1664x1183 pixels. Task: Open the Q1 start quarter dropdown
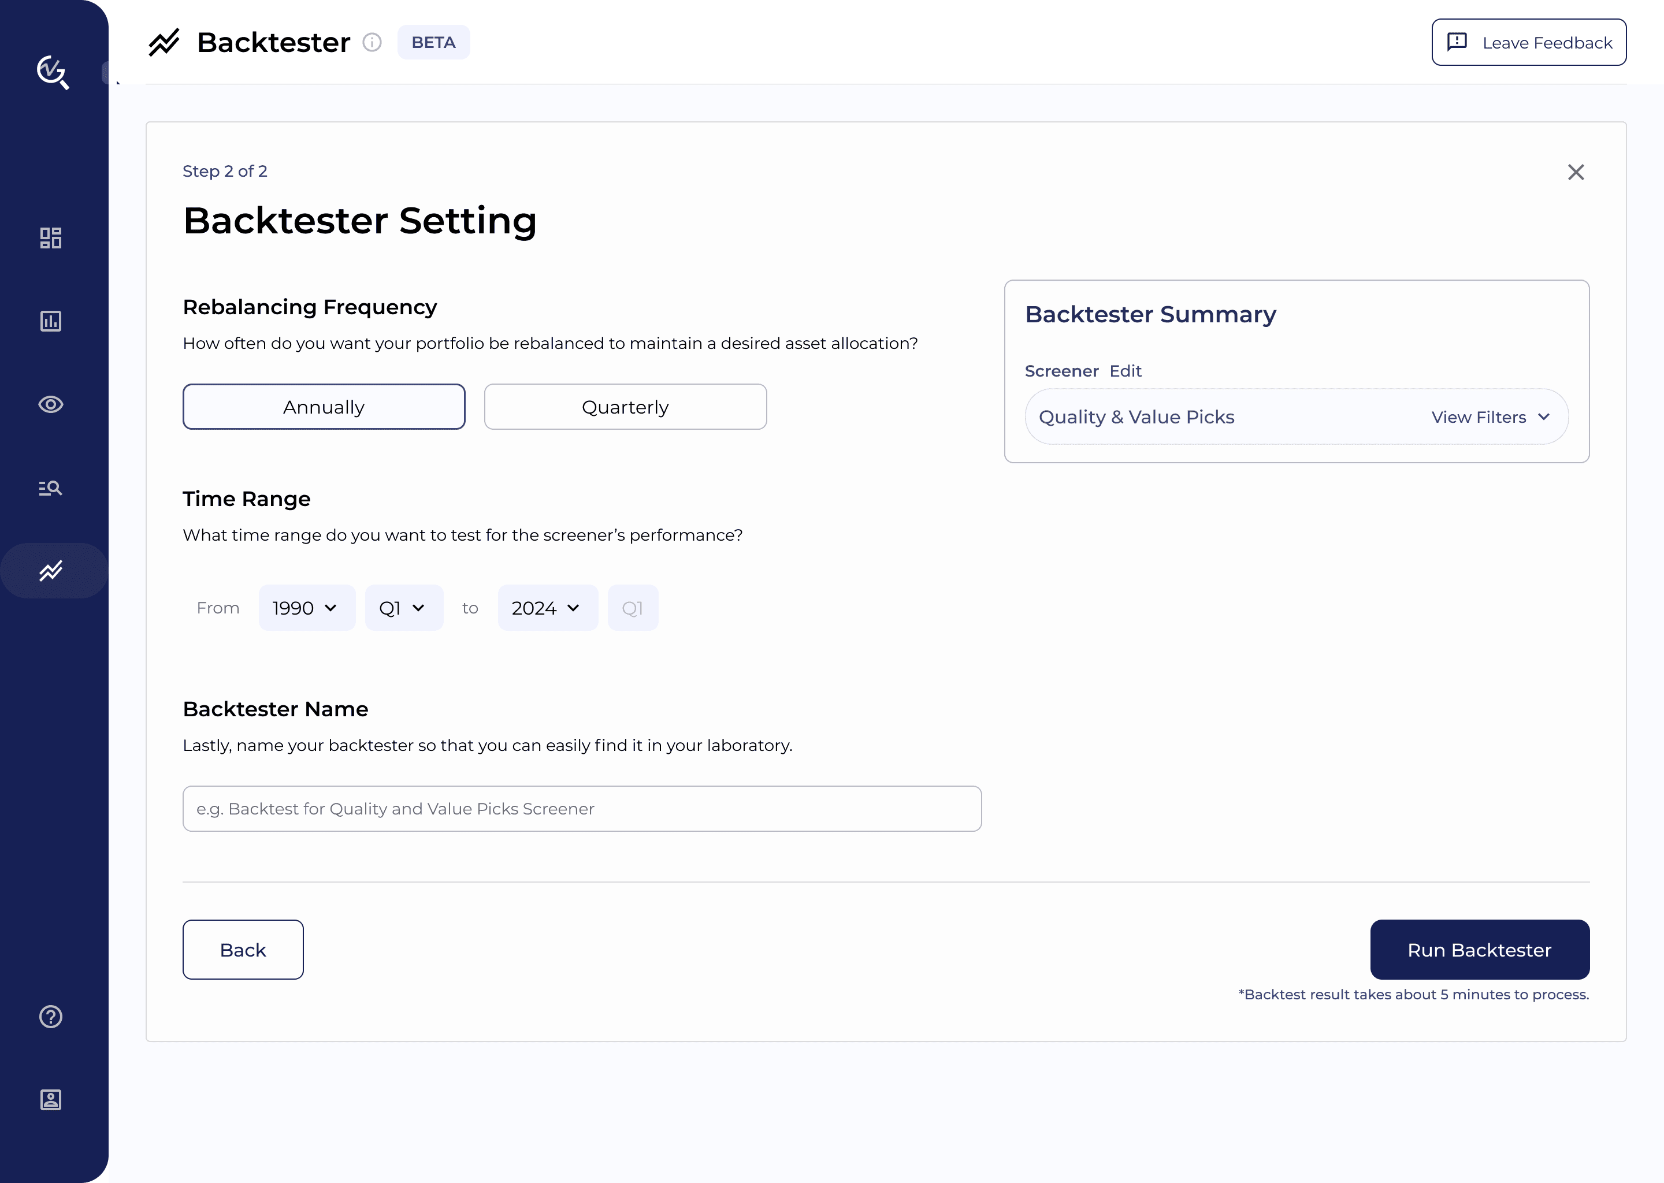[x=403, y=608]
